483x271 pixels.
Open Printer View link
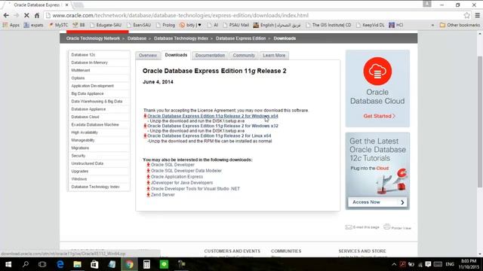click(x=398, y=227)
